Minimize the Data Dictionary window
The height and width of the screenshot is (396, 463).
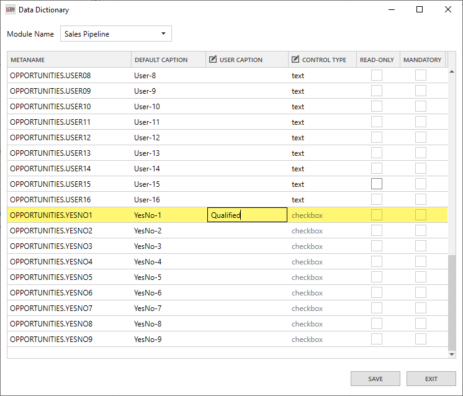click(x=391, y=9)
